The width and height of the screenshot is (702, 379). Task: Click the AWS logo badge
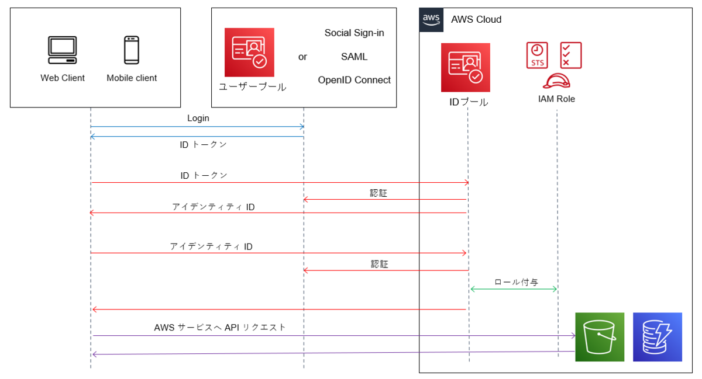(431, 19)
